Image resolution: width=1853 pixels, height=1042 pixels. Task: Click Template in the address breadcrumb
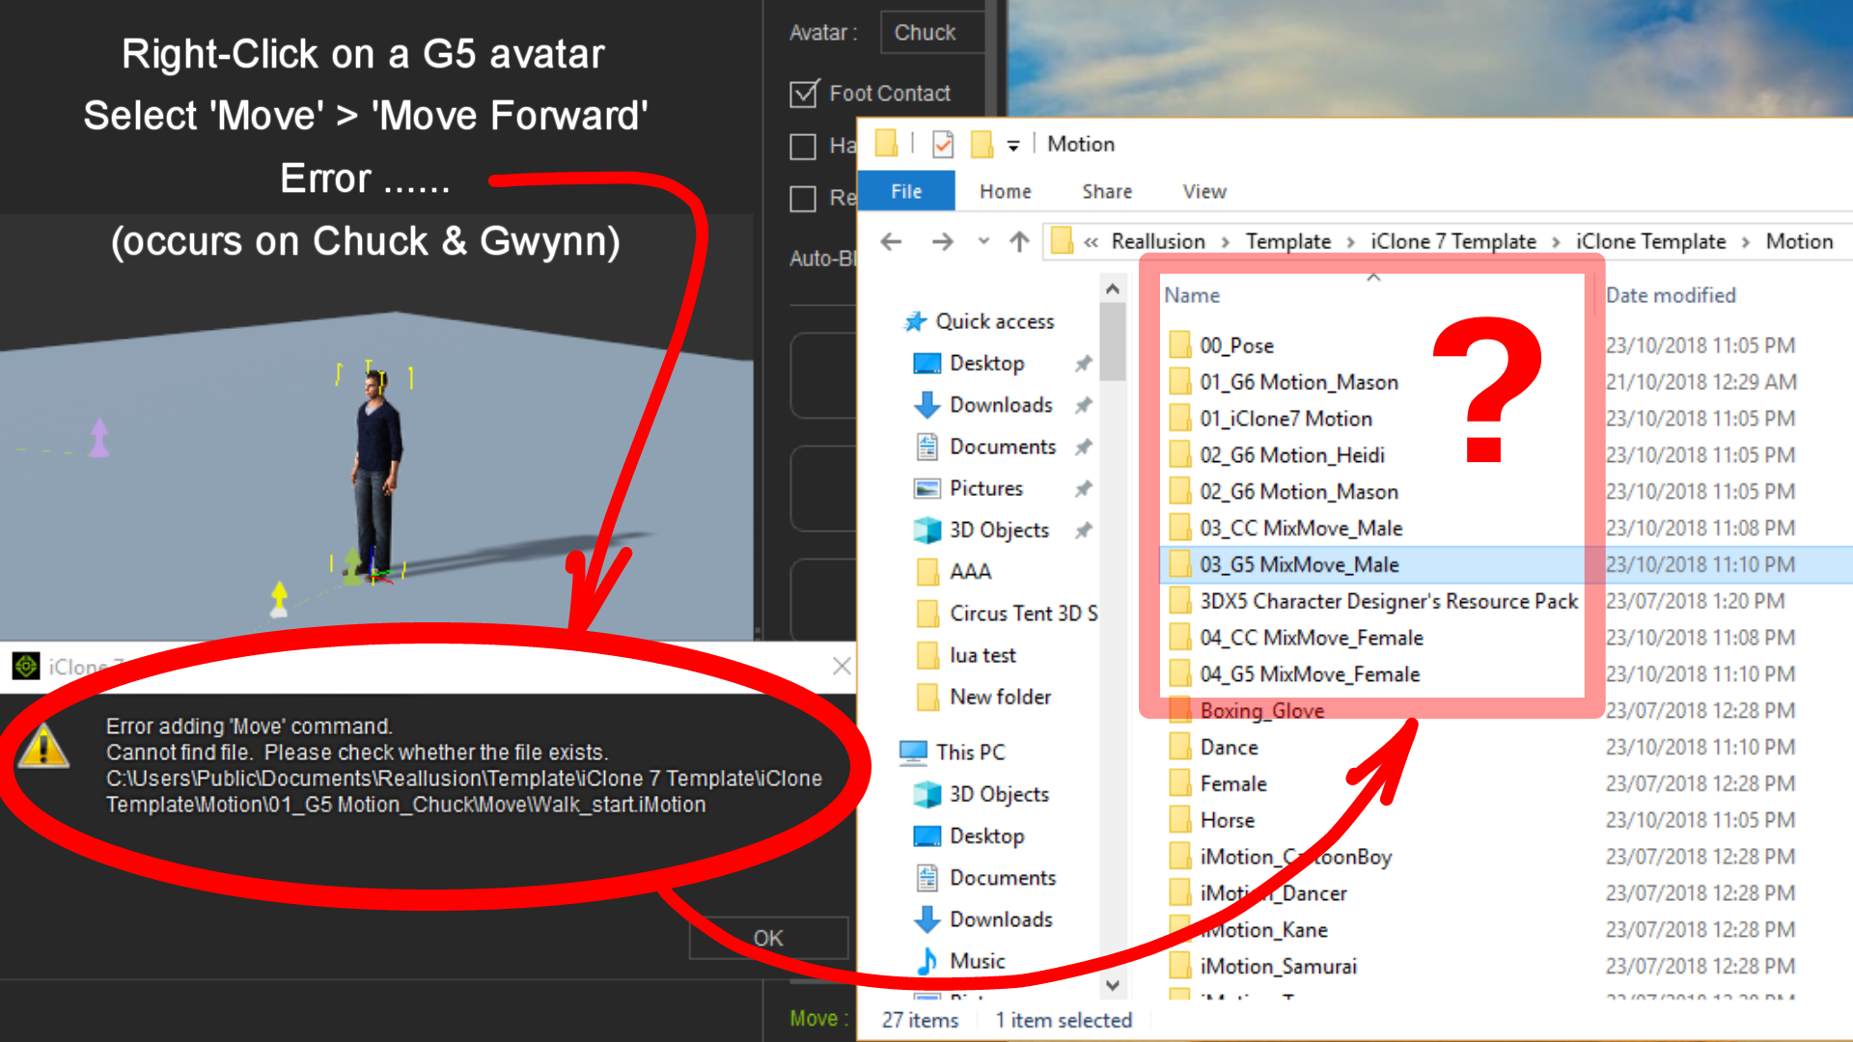pyautogui.click(x=1288, y=241)
